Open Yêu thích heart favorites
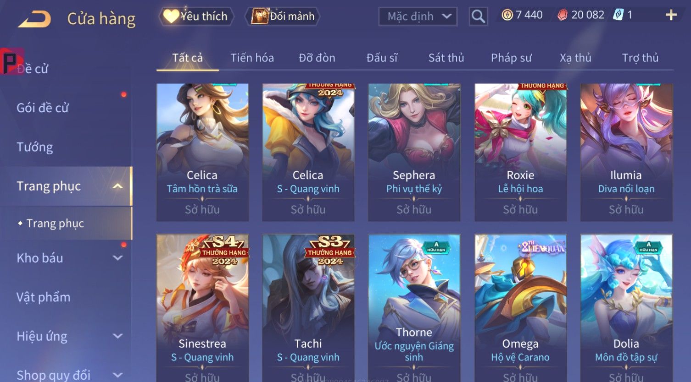 pyautogui.click(x=196, y=16)
